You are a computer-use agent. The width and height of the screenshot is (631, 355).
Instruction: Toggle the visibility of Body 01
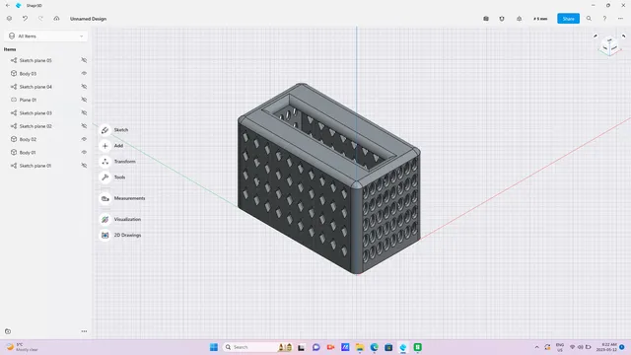click(84, 152)
